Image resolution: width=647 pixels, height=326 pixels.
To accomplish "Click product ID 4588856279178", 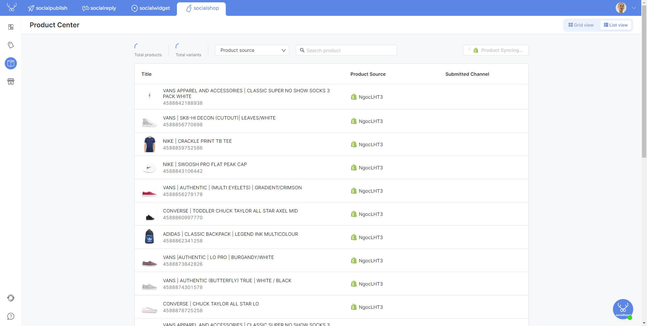I will tap(183, 194).
